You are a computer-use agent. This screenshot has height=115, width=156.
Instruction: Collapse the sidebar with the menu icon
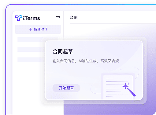click(x=58, y=18)
